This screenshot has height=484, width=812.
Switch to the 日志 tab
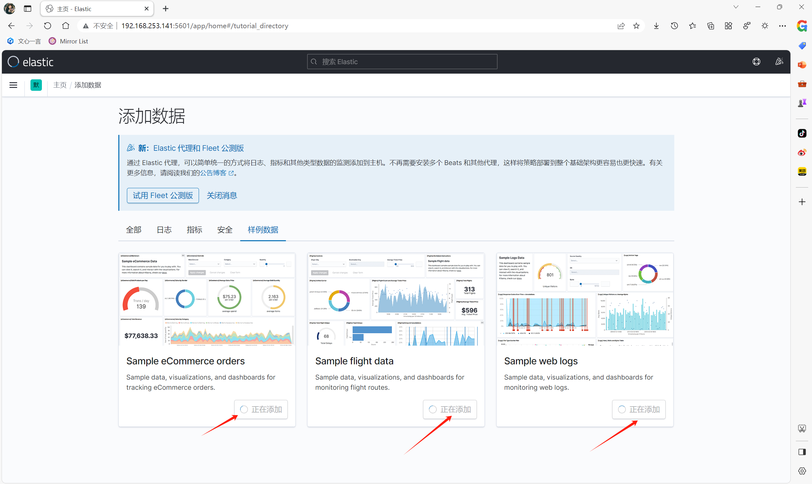pos(164,229)
